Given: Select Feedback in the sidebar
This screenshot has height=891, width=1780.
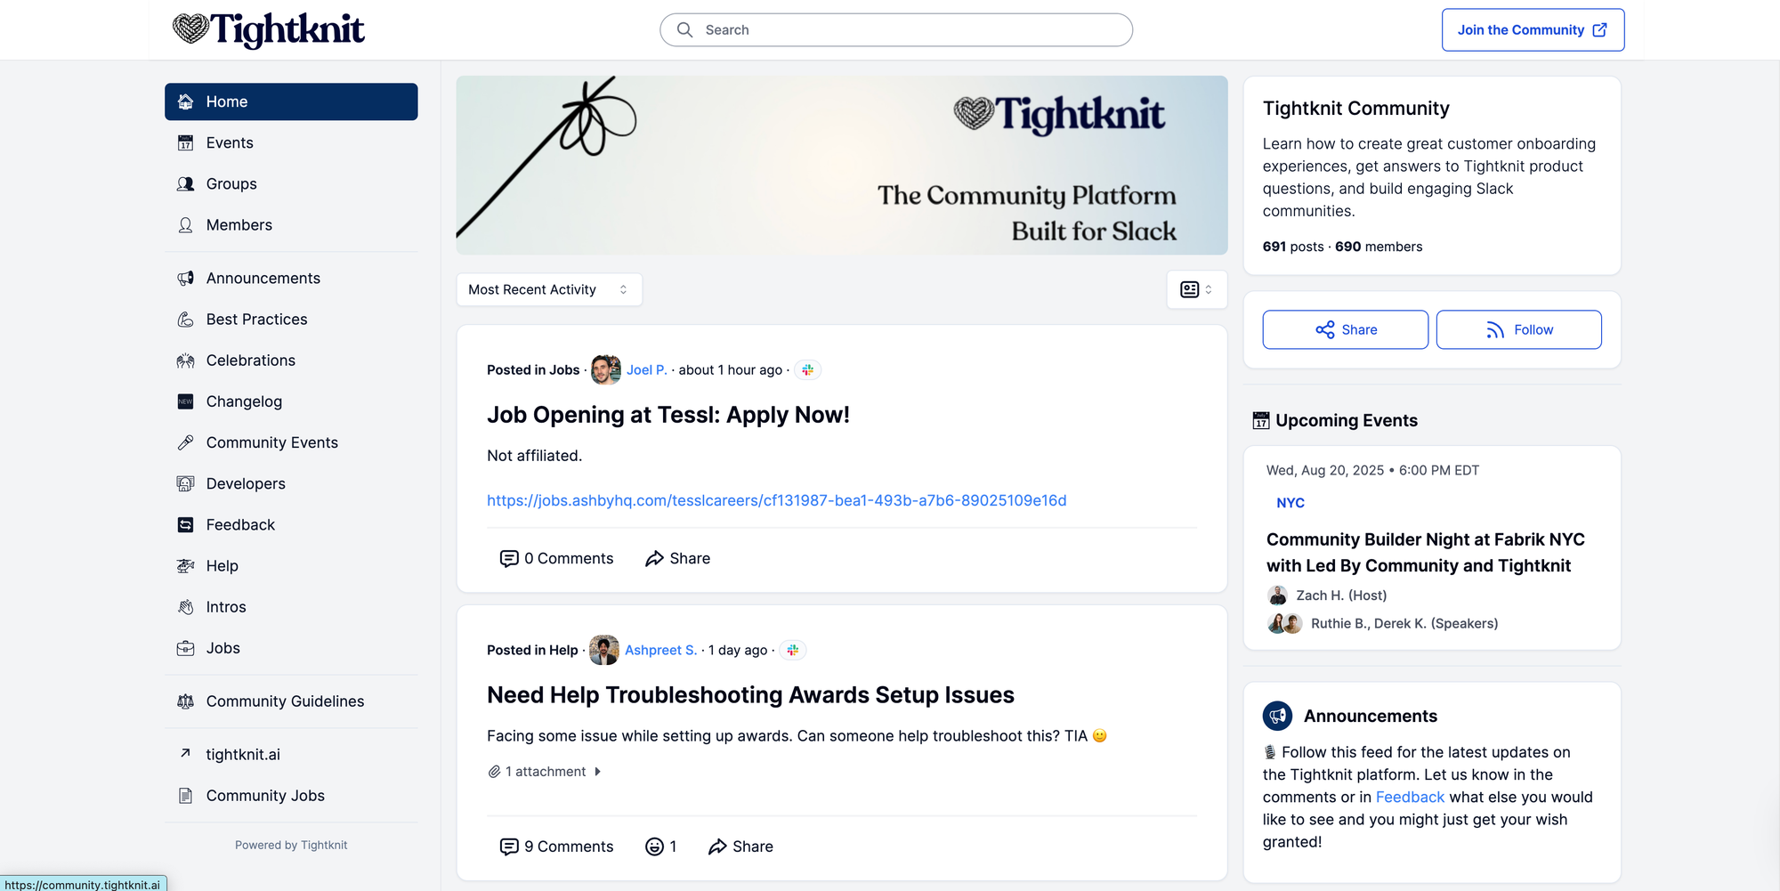Looking at the screenshot, I should (x=291, y=525).
